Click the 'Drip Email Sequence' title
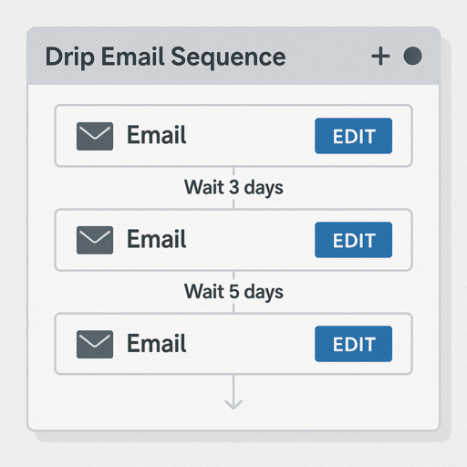Image resolution: width=467 pixels, height=467 pixels. 165,57
